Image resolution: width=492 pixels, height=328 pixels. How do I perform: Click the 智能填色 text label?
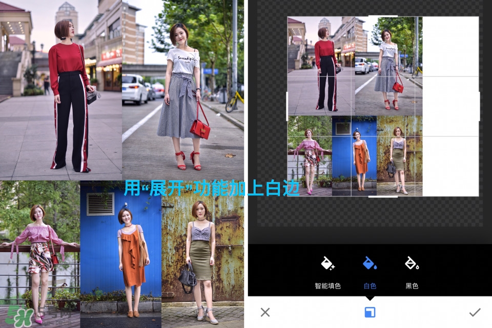pyautogui.click(x=327, y=286)
